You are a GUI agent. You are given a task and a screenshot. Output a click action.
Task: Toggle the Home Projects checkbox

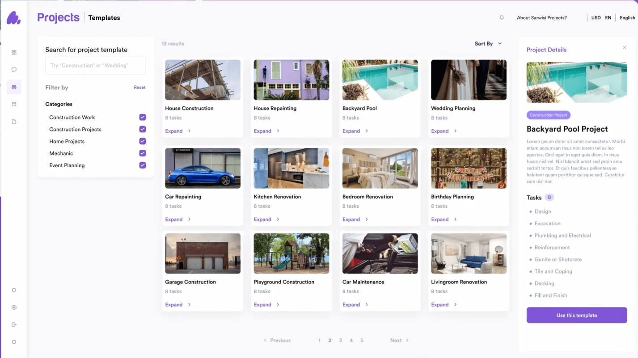[x=143, y=141]
